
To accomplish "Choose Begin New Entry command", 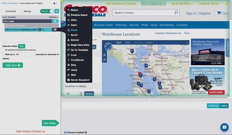I will (x=79, y=45).
